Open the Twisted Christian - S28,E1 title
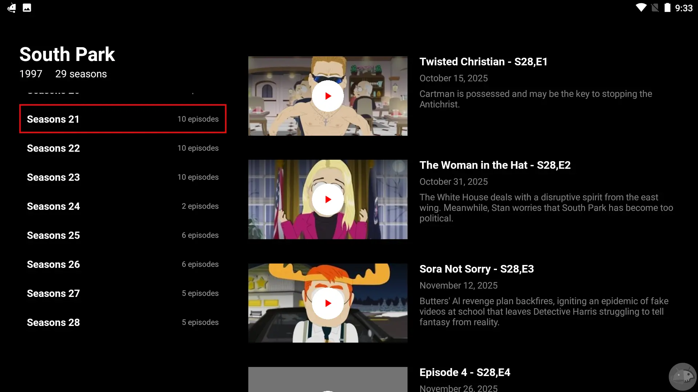Screen dimensions: 698x392 [x=483, y=62]
